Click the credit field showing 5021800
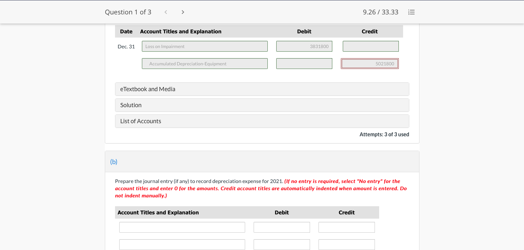The height and width of the screenshot is (250, 524). (x=370, y=64)
